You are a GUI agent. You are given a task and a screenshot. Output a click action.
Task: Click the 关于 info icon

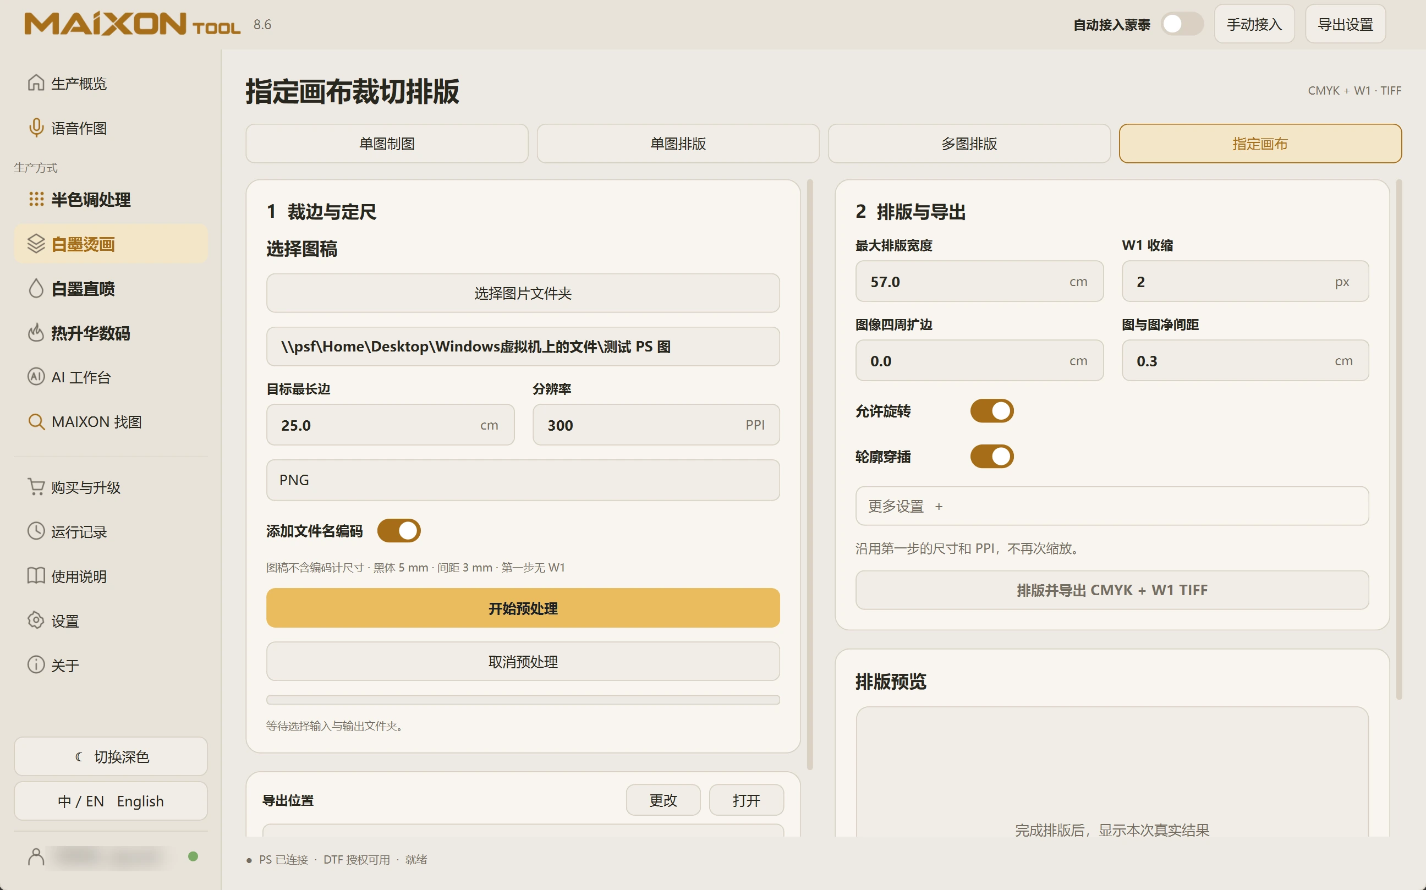click(x=36, y=665)
